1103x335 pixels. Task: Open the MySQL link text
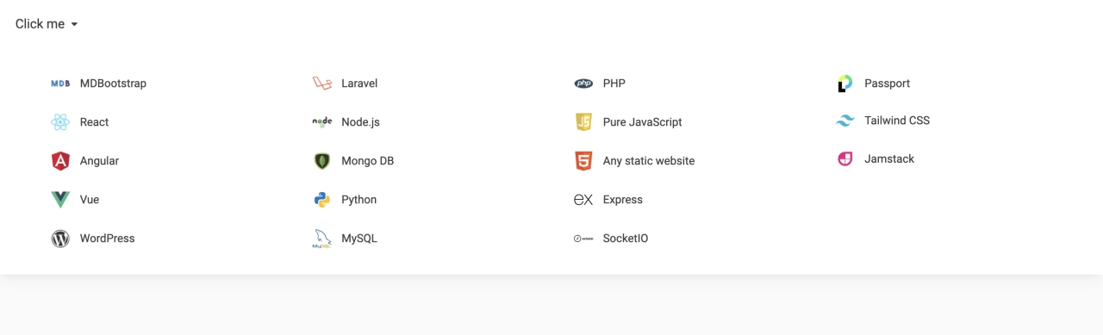pos(359,239)
